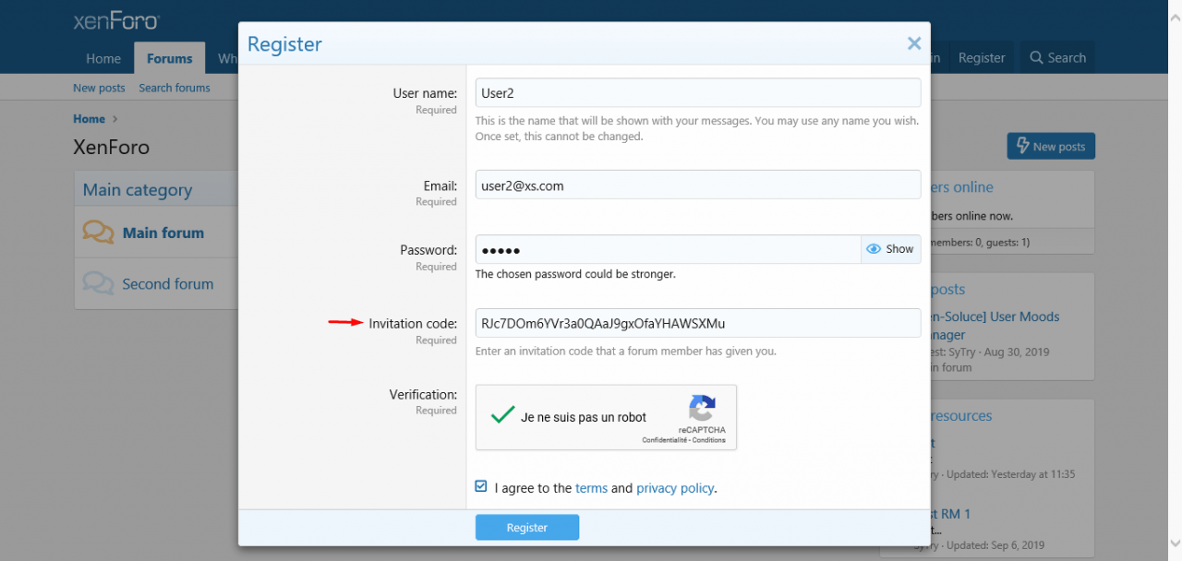Viewport: 1182px width, 561px height.
Task: Click the Invitation code input field
Action: 697,324
